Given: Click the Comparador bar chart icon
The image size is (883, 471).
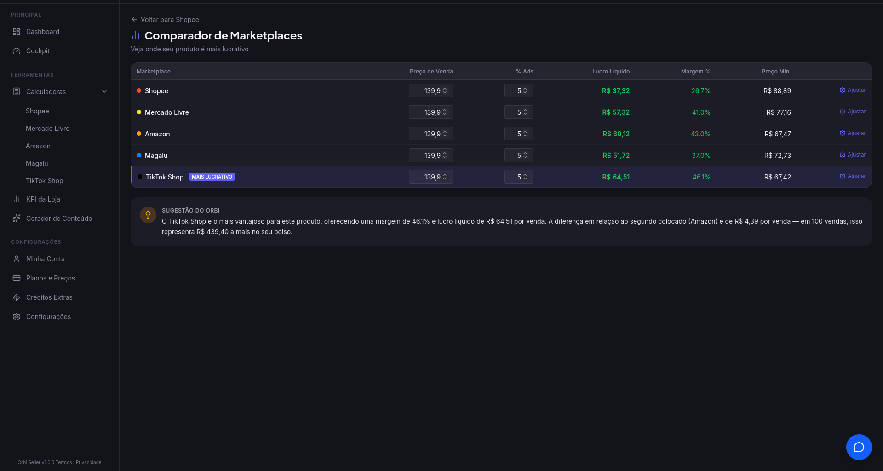Looking at the screenshot, I should click(x=136, y=35).
